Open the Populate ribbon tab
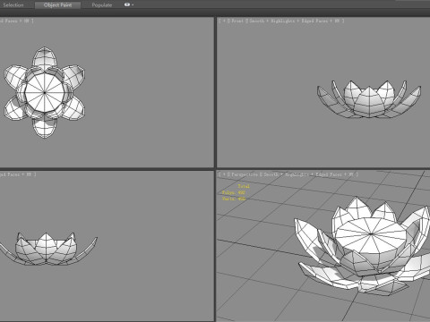The height and width of the screenshot is (322, 430). [x=102, y=5]
